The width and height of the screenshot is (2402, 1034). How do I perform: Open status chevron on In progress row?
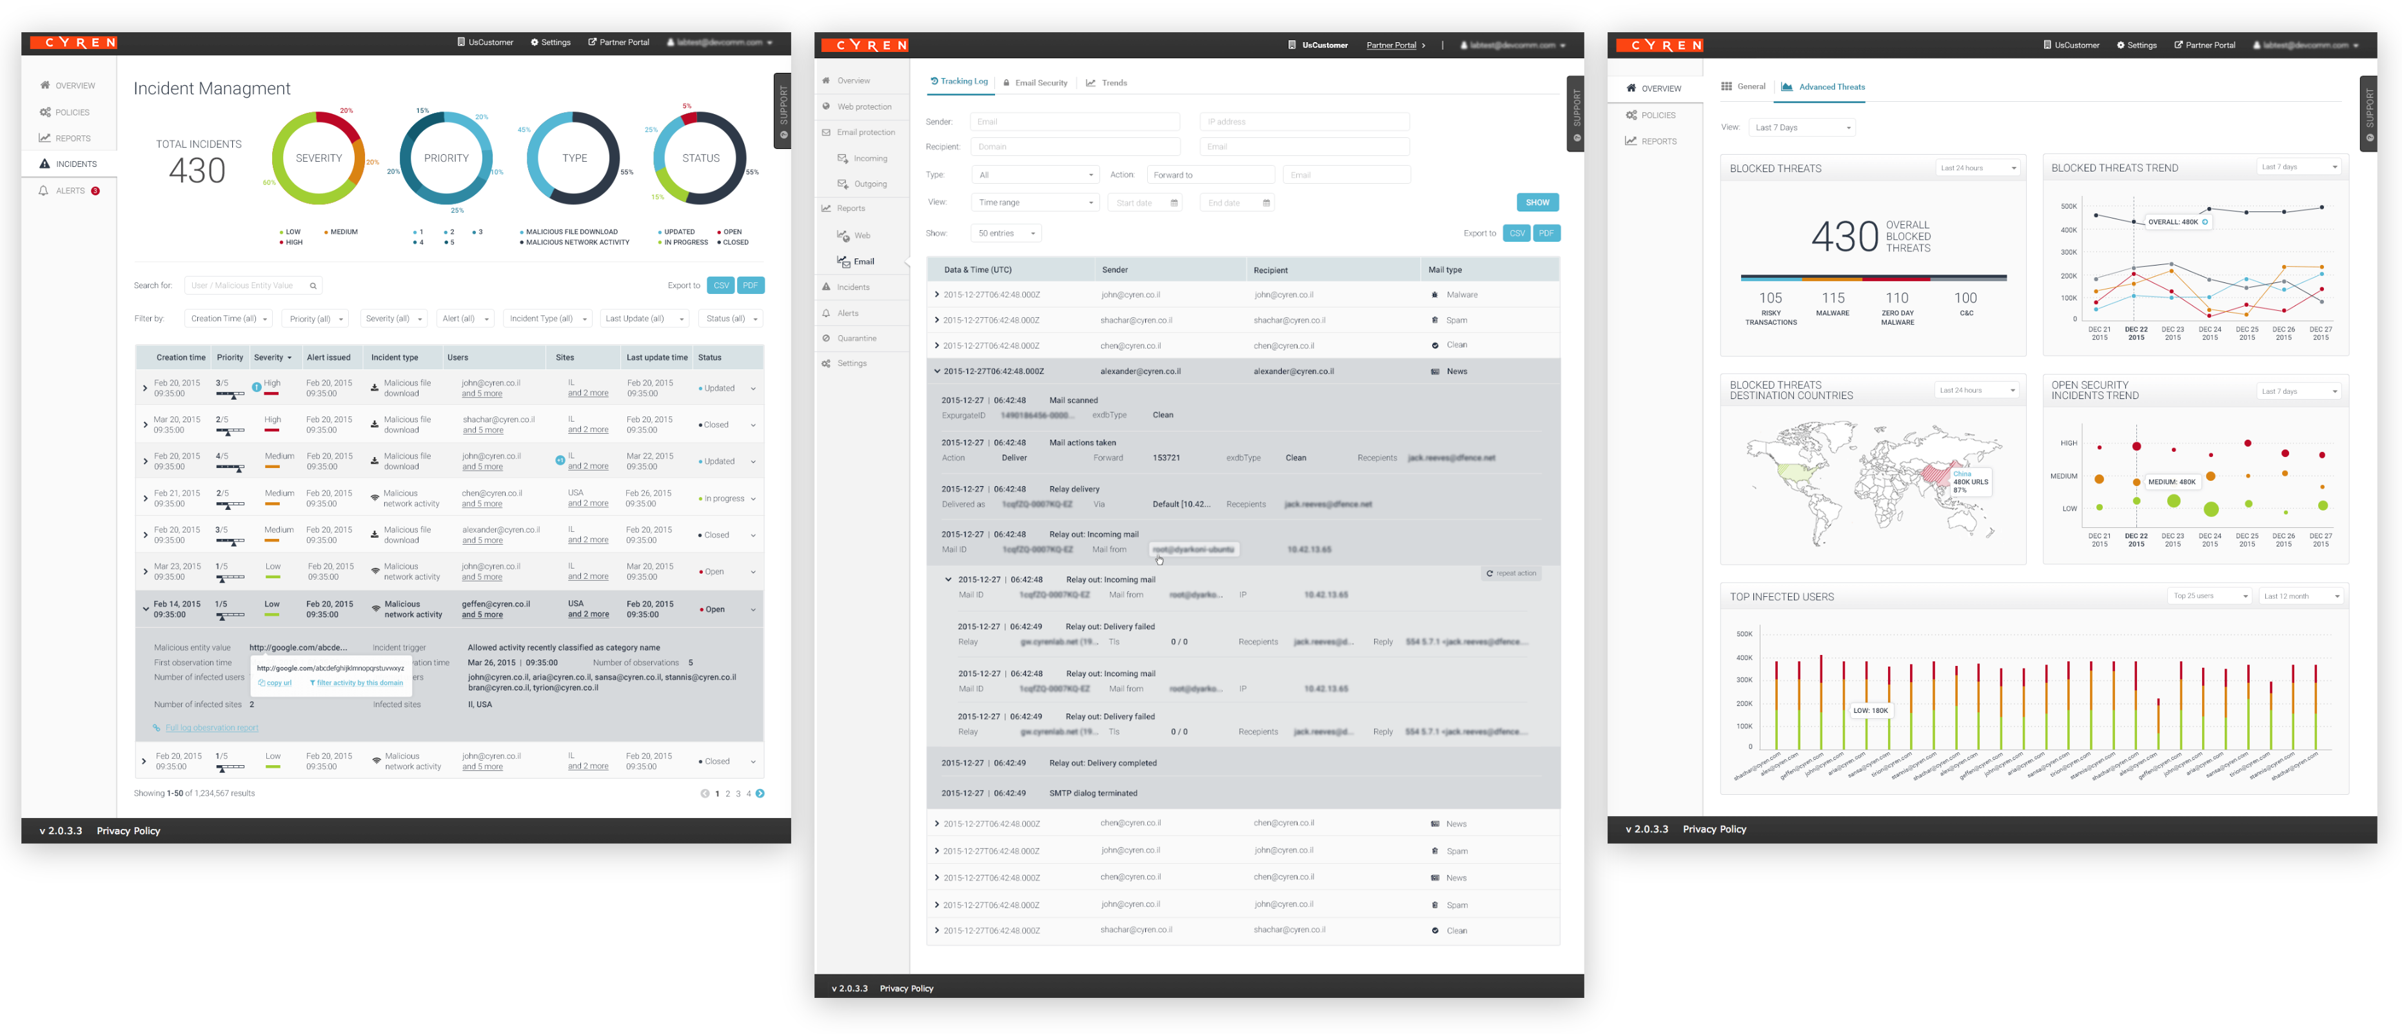point(753,499)
